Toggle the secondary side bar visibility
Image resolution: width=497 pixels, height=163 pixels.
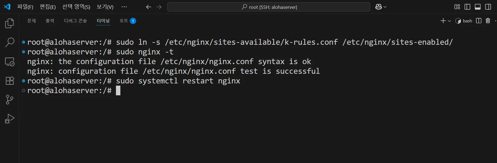(488, 7)
